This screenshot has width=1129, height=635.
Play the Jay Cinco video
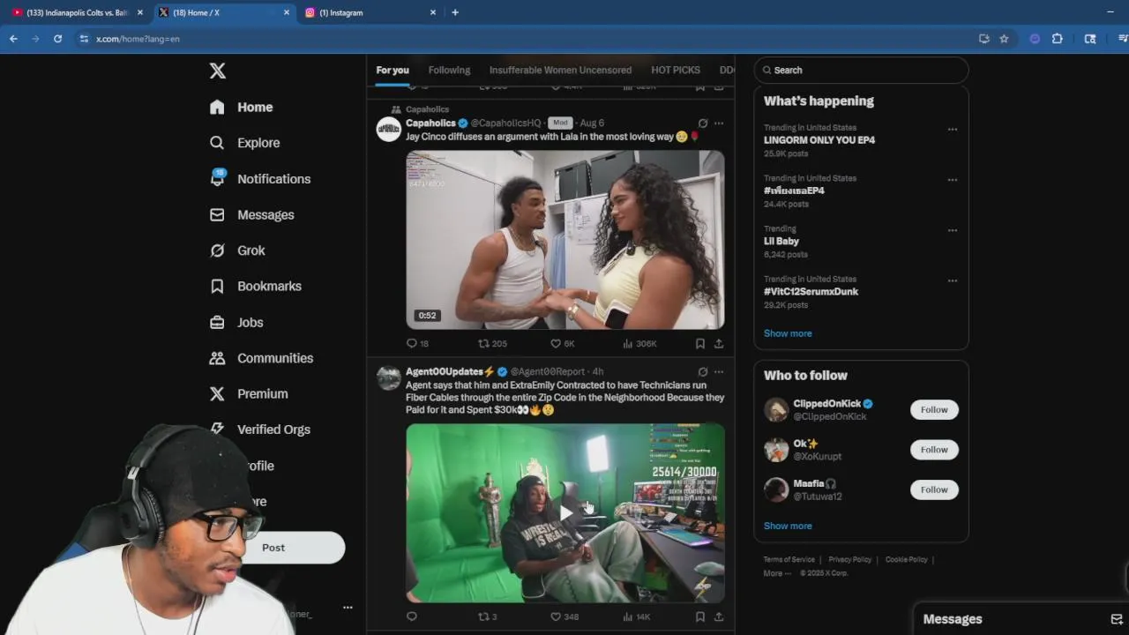[565, 240]
